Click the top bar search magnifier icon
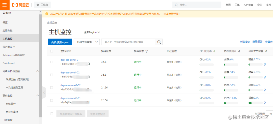 click(176, 5)
